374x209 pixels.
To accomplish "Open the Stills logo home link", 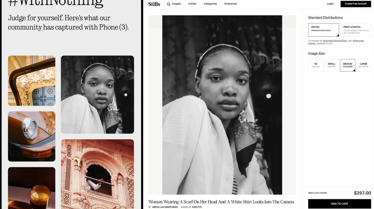I will tap(154, 4).
